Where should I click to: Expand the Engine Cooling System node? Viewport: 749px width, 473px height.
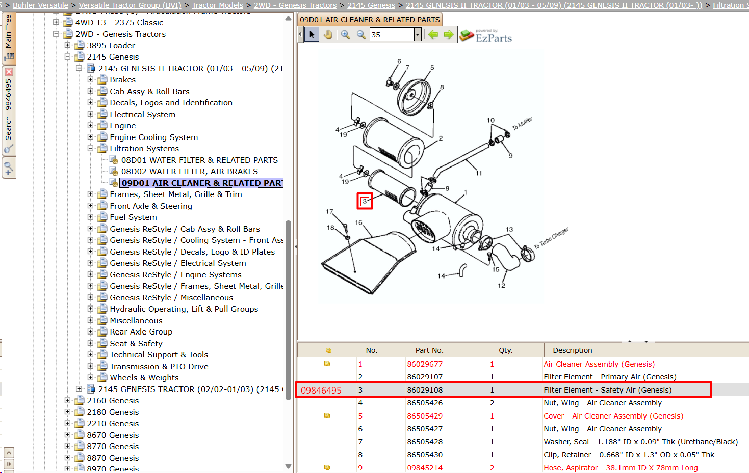pos(90,137)
